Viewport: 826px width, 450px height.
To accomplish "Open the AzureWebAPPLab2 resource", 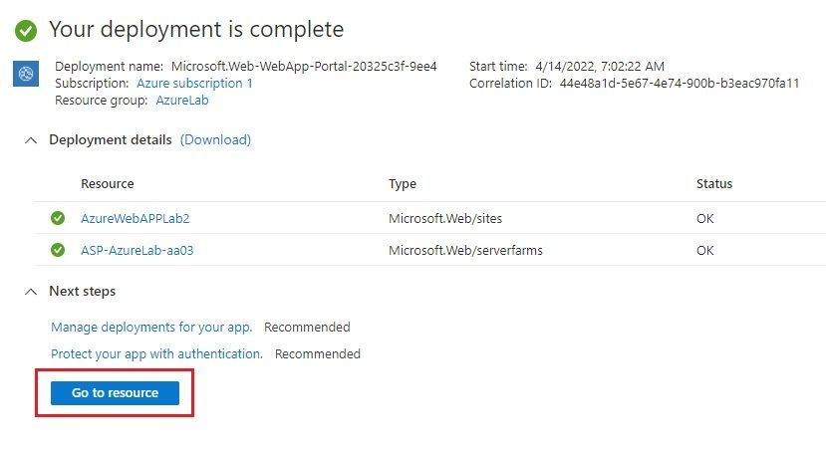I will (x=135, y=218).
